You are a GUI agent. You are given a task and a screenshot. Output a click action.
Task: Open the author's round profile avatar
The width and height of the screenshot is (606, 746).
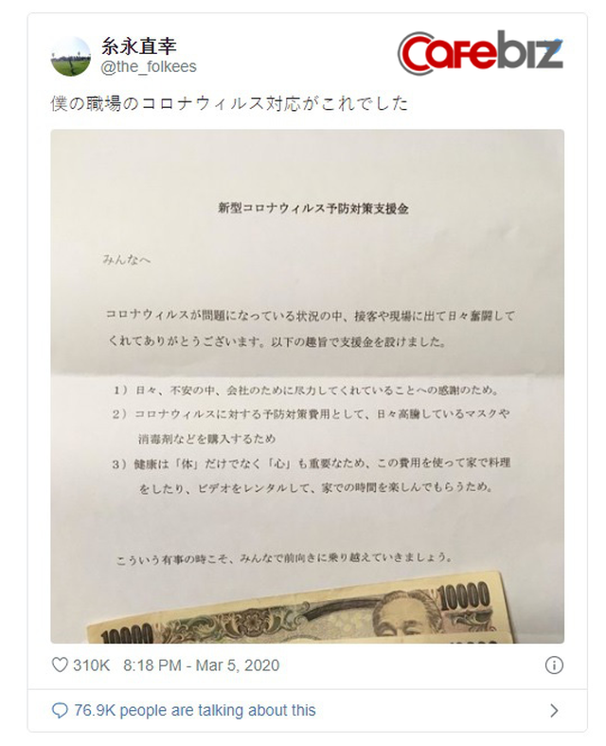(71, 57)
